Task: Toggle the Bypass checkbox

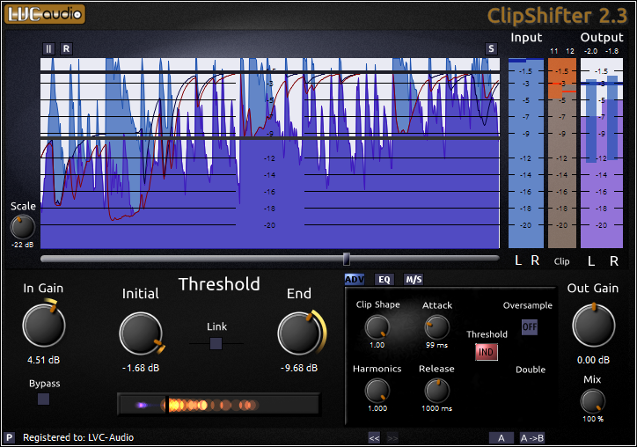Action: pos(43,399)
